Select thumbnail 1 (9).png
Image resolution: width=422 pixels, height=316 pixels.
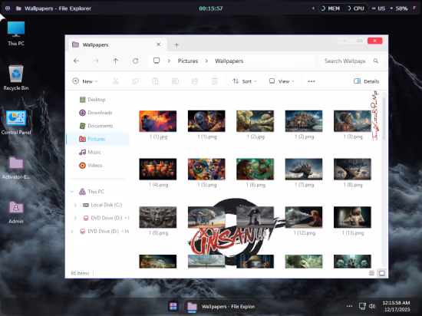[158, 221]
